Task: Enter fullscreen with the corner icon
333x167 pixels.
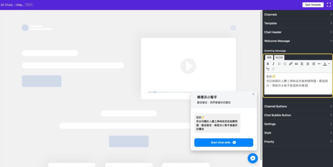Action: coord(329,5)
